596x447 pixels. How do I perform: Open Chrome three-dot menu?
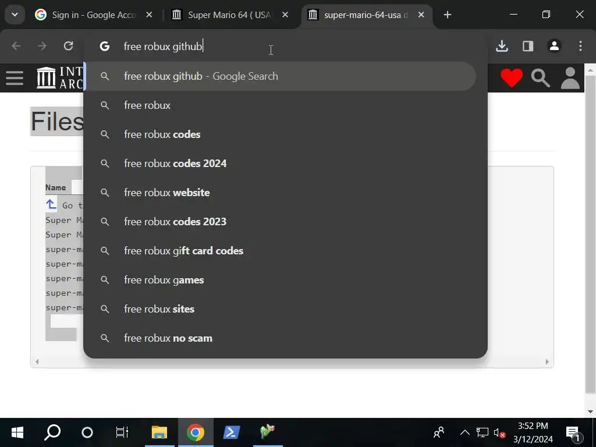click(580, 46)
